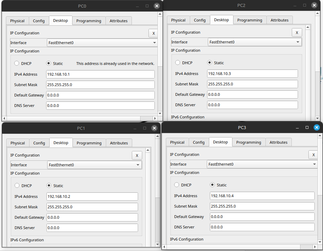Select Static radio button in PC2 window
The height and width of the screenshot is (251, 323).
pos(210,62)
